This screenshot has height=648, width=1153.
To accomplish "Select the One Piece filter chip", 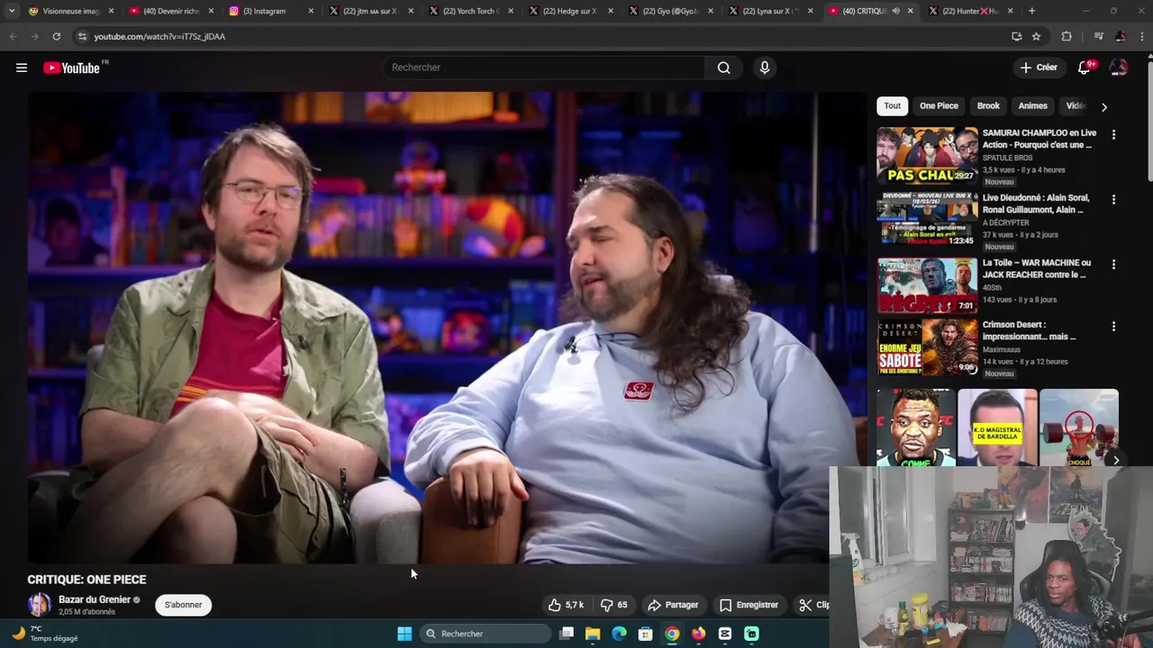I will pos(939,105).
